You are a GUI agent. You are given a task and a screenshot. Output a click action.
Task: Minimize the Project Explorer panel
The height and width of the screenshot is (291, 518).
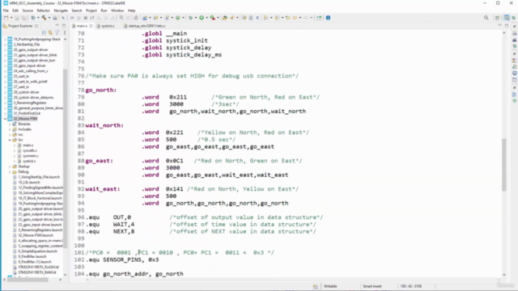tap(57, 26)
